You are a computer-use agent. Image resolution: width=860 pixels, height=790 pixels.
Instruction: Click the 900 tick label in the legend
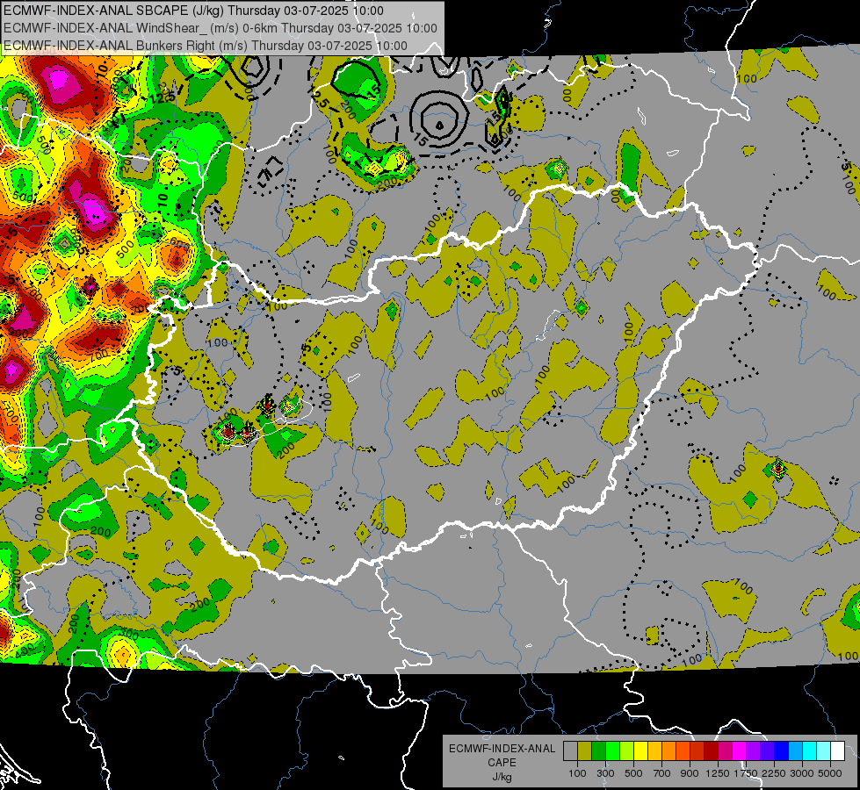click(690, 773)
